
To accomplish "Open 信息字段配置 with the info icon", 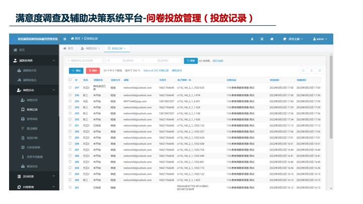I will point(34,157).
